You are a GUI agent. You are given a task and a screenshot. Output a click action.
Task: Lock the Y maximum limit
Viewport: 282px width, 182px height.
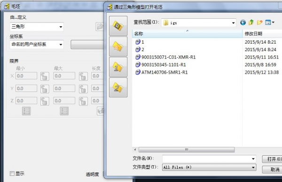point(83,89)
